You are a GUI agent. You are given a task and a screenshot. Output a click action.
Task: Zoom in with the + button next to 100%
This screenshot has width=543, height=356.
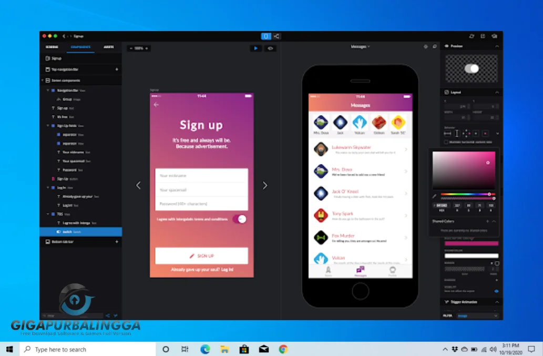[146, 48]
